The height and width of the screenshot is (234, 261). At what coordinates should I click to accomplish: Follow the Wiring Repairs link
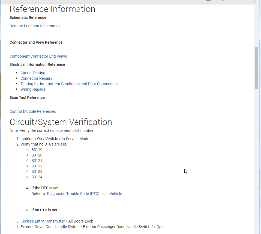tap(33, 89)
